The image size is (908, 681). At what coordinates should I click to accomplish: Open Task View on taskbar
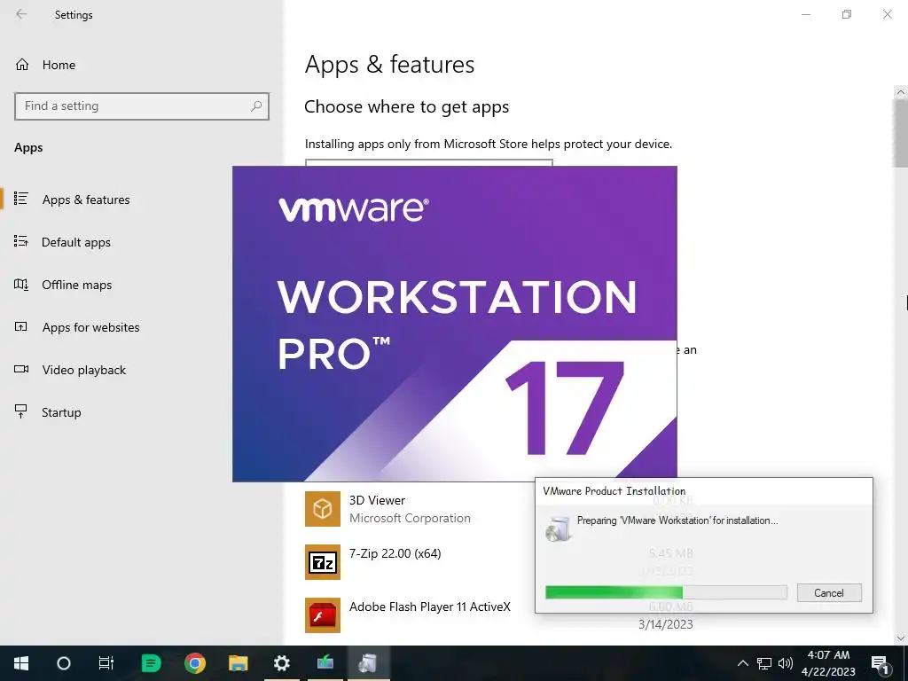pos(106,663)
